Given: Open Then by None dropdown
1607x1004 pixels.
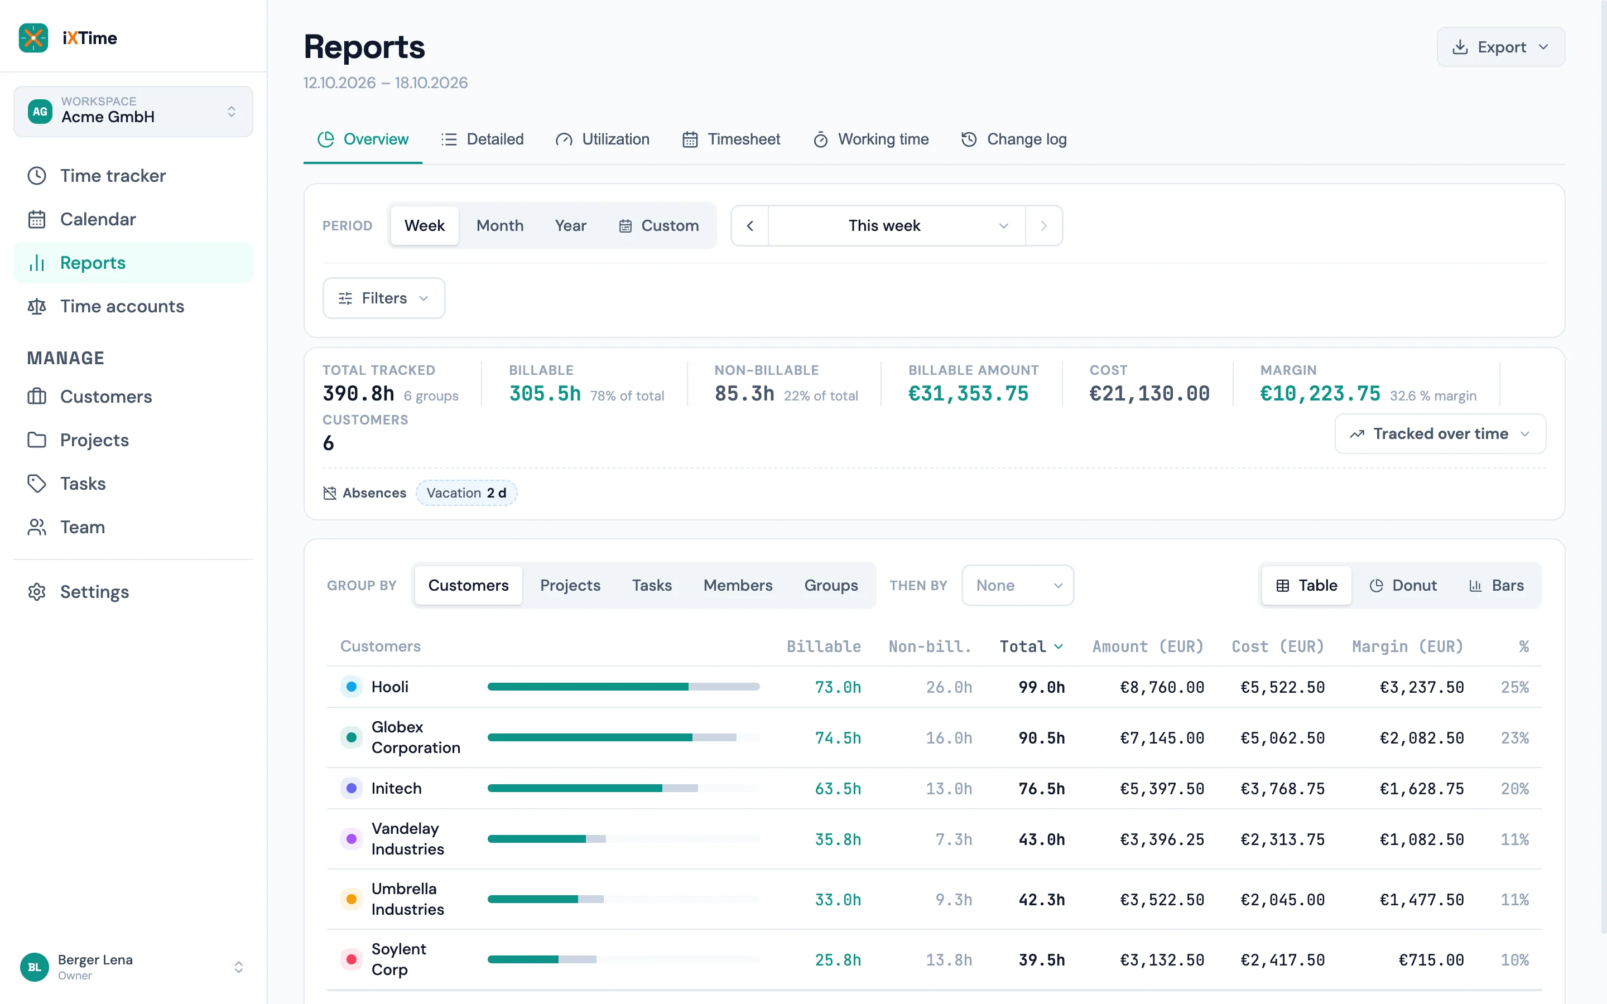Looking at the screenshot, I should (1017, 586).
